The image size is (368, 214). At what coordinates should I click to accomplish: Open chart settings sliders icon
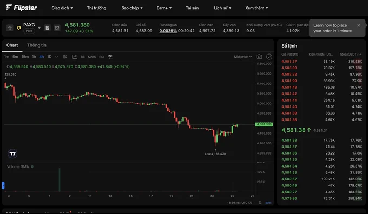coord(110,57)
